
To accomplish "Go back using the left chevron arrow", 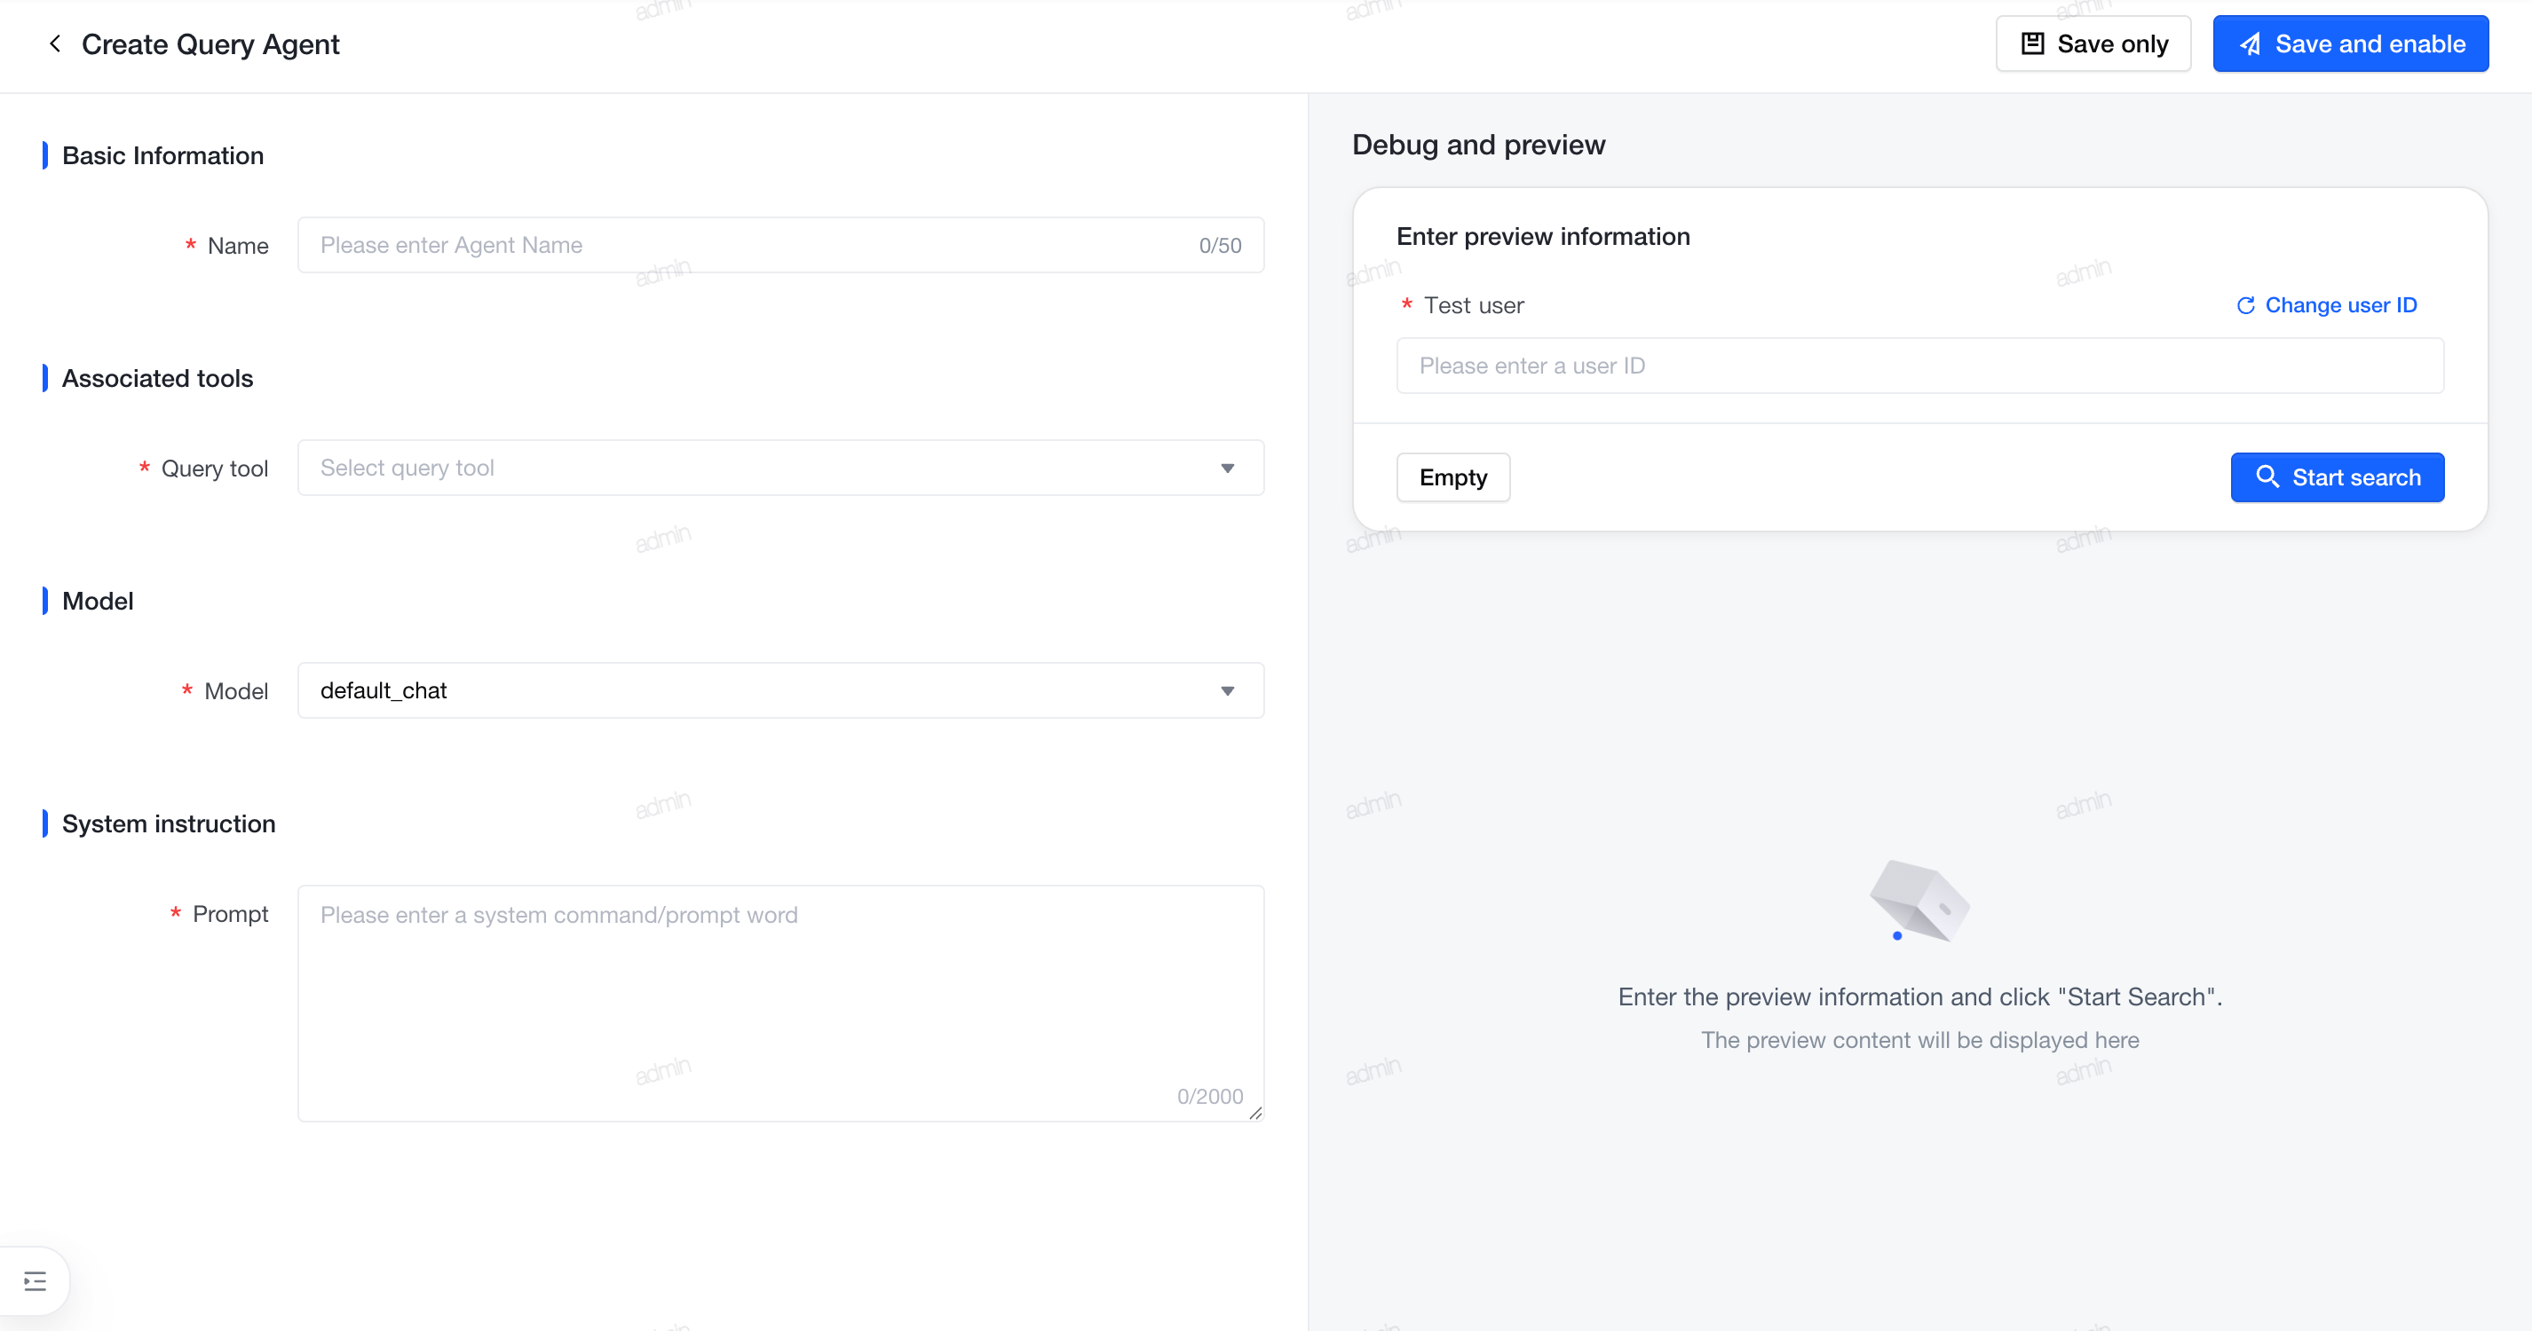I will click(x=55, y=44).
